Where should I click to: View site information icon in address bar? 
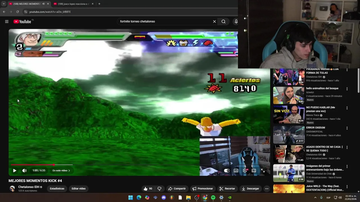coord(25,12)
